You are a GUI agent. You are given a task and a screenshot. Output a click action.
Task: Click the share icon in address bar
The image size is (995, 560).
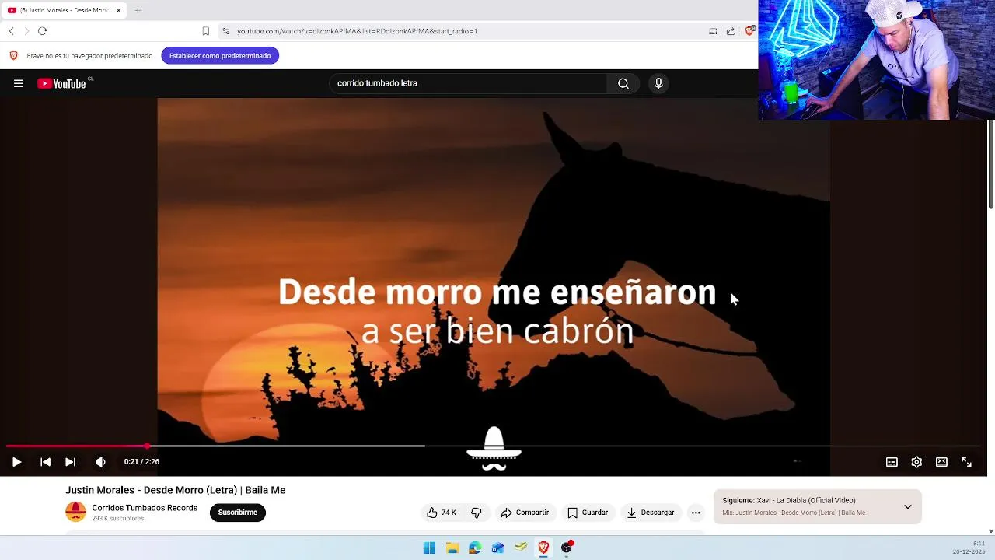731,31
